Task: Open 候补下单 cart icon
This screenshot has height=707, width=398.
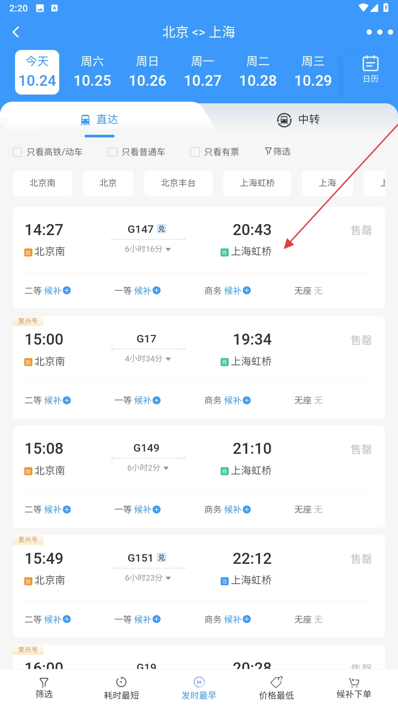Action: (354, 682)
